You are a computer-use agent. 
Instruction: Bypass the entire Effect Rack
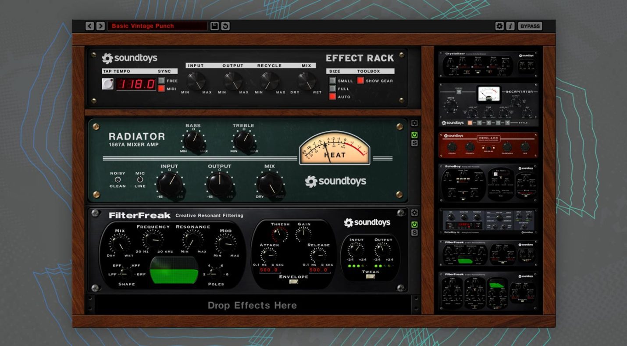(530, 25)
